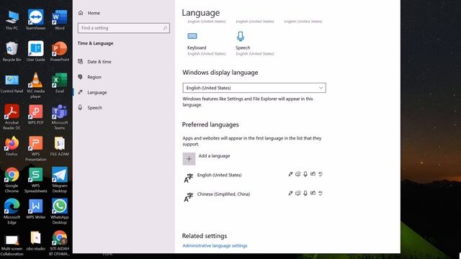Open FILE AZAM folder
Image resolution: width=461 pixels, height=259 pixels.
coord(59,146)
